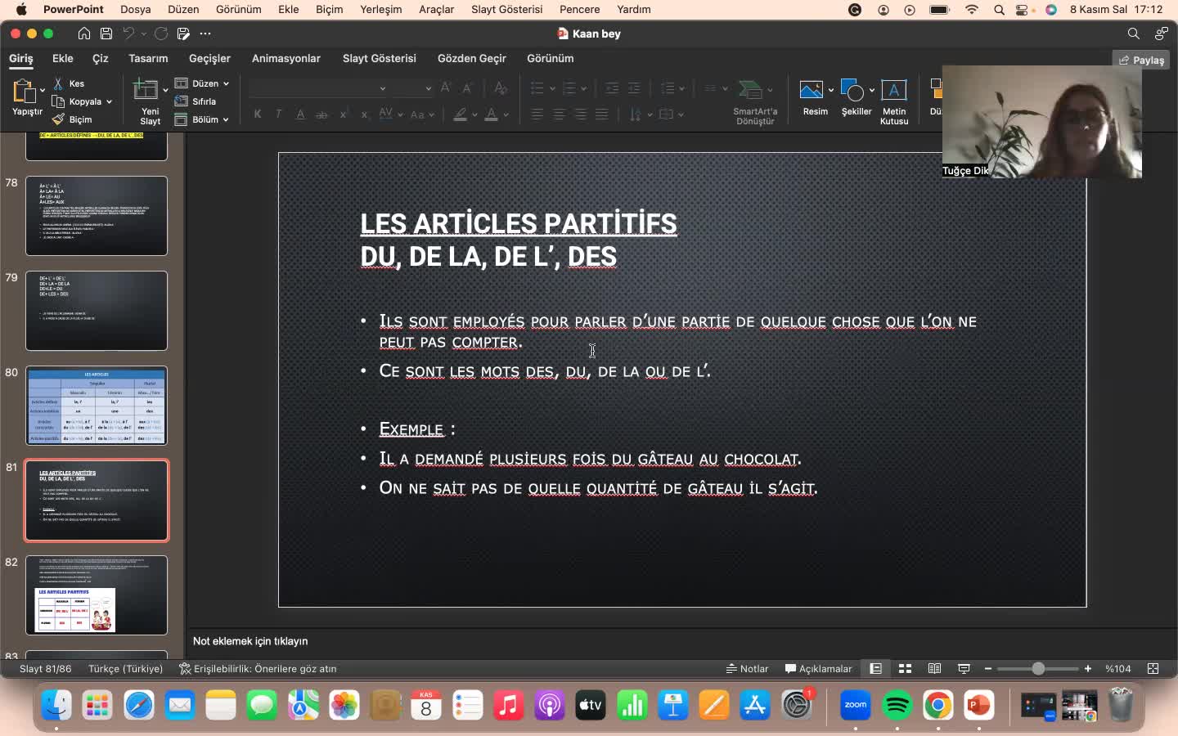The image size is (1178, 736).
Task: Switch to slide sorter view
Action: pos(905,669)
